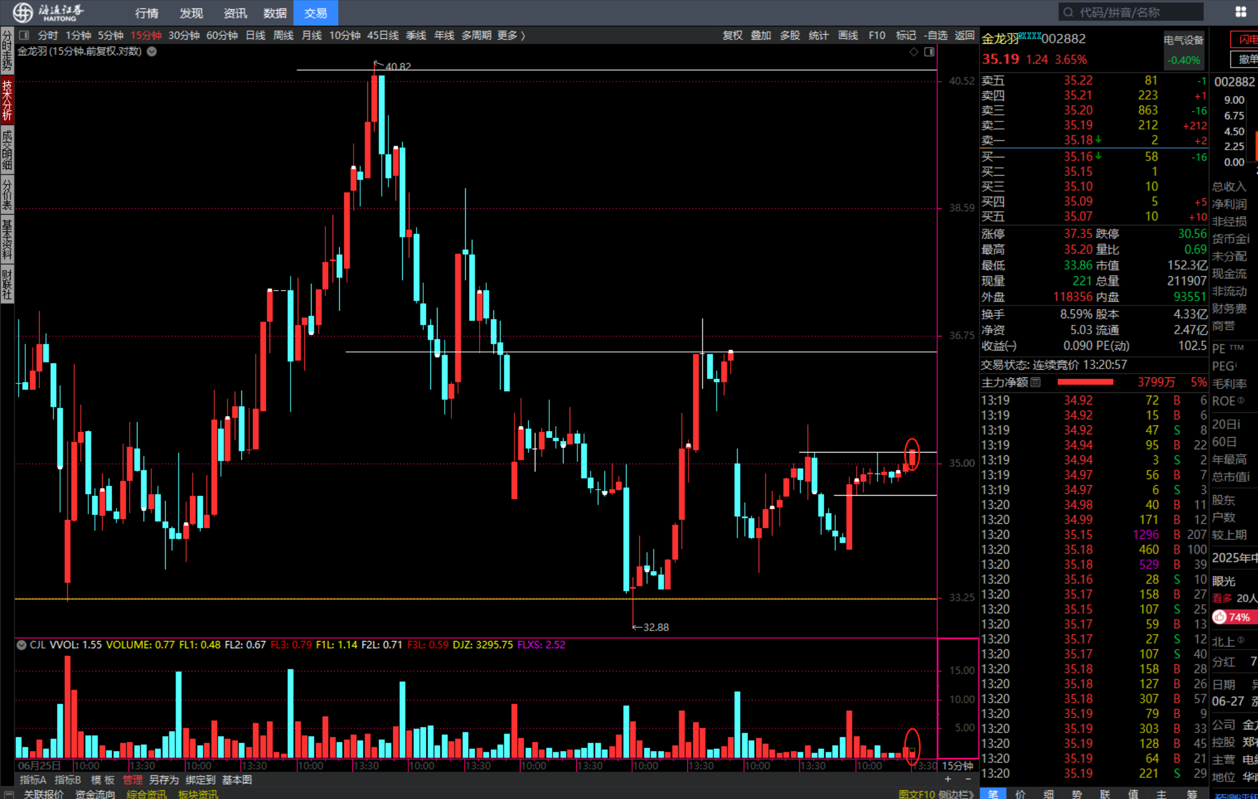Click the 复权 toolbar item

pyautogui.click(x=733, y=35)
